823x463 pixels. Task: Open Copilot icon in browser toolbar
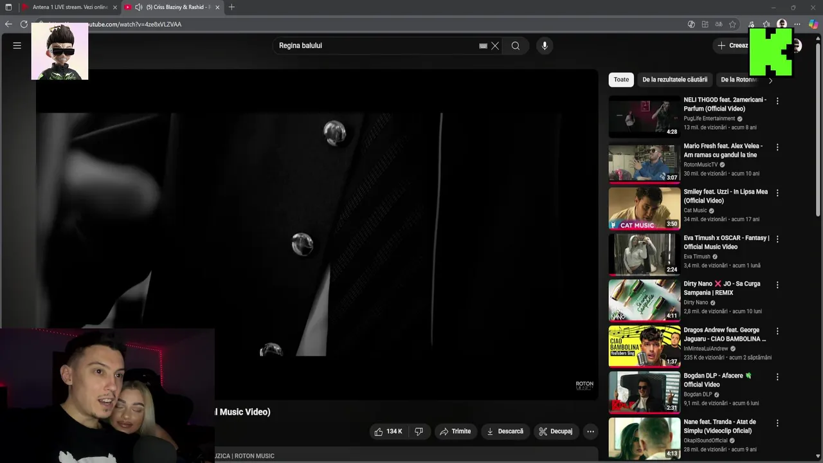[x=813, y=24]
